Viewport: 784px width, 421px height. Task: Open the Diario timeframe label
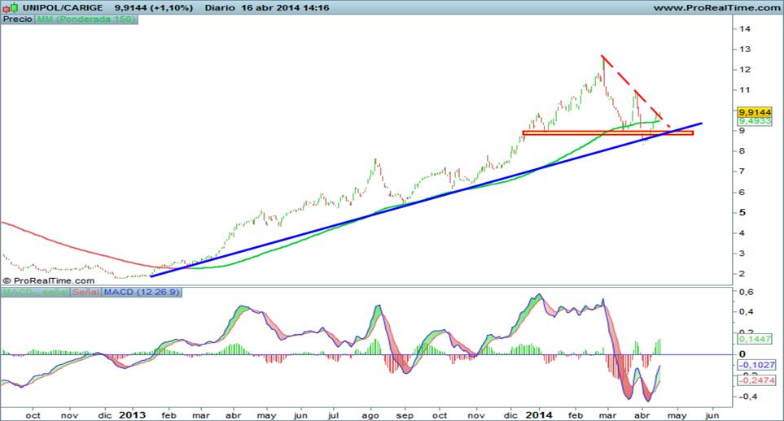coord(220,7)
